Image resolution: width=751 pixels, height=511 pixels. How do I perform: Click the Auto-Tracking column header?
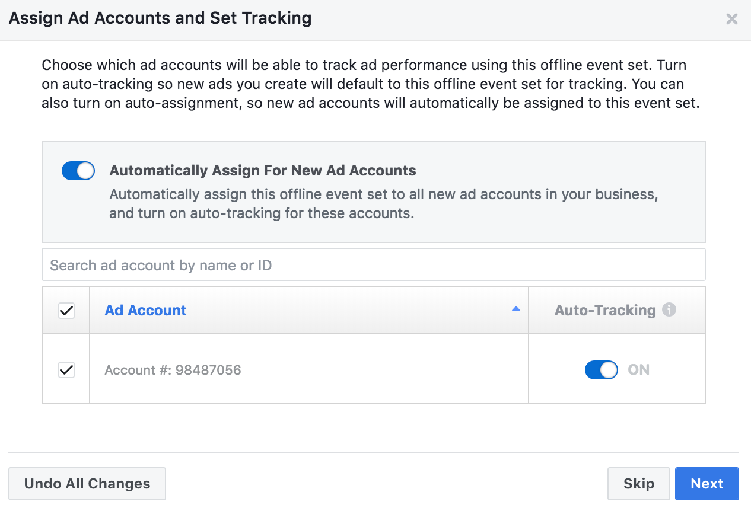(605, 310)
